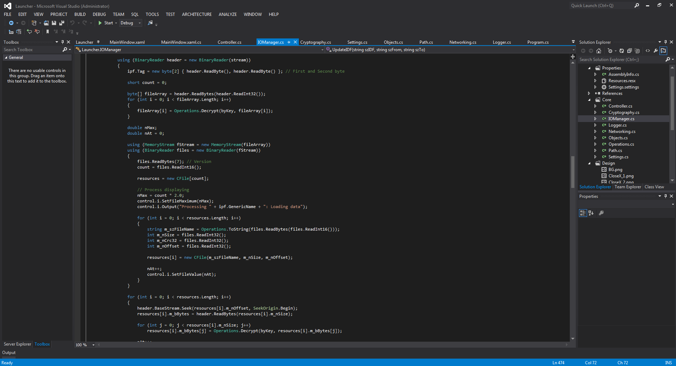
Task: Click the Search Toolbox input field
Action: pyautogui.click(x=32, y=50)
